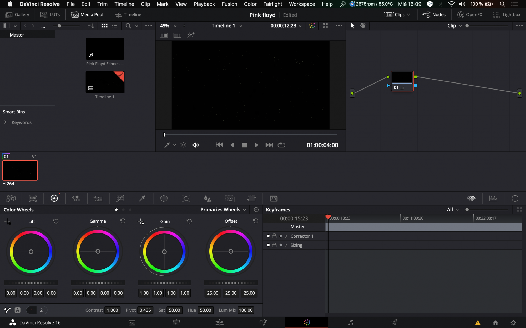Viewport: 526px width, 328px height.
Task: Open the Information palette icon
Action: (515, 199)
